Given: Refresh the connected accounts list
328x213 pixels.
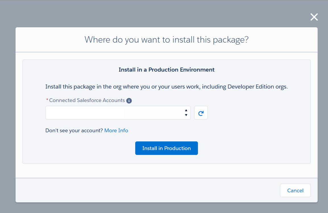Looking at the screenshot, I should coord(201,113).
